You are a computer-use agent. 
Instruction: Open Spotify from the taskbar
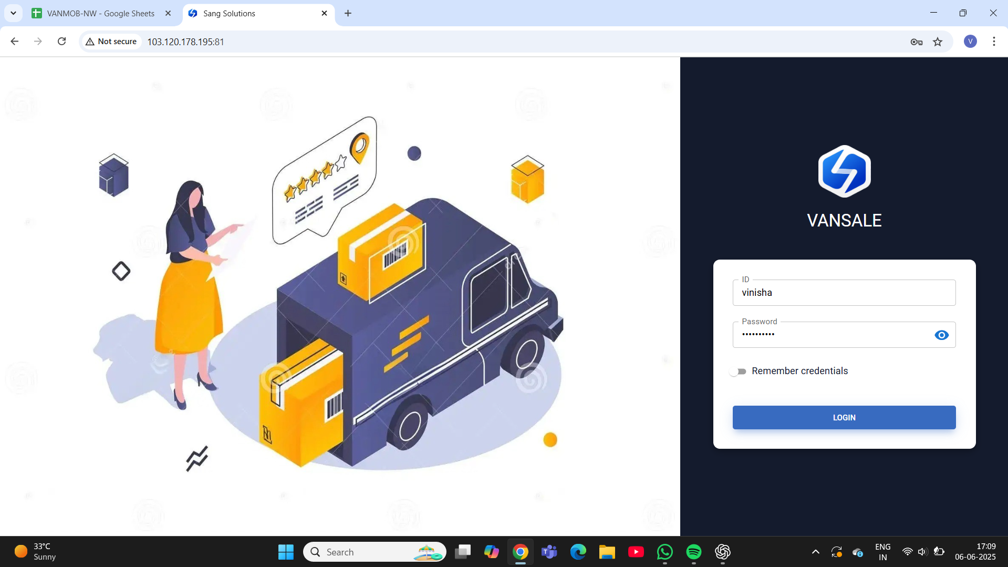(693, 552)
